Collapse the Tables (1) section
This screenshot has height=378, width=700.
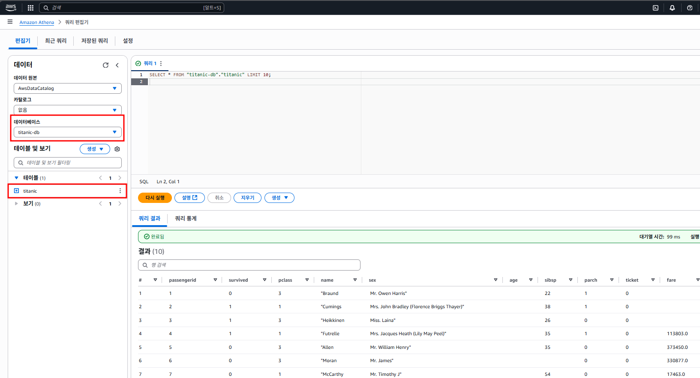16,178
